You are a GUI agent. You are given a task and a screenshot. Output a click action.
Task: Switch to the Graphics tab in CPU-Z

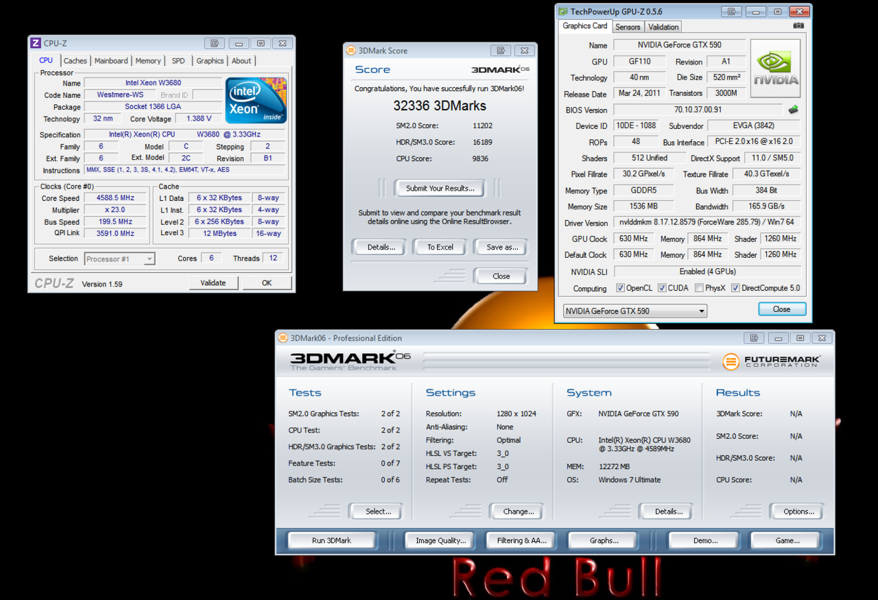tap(210, 61)
